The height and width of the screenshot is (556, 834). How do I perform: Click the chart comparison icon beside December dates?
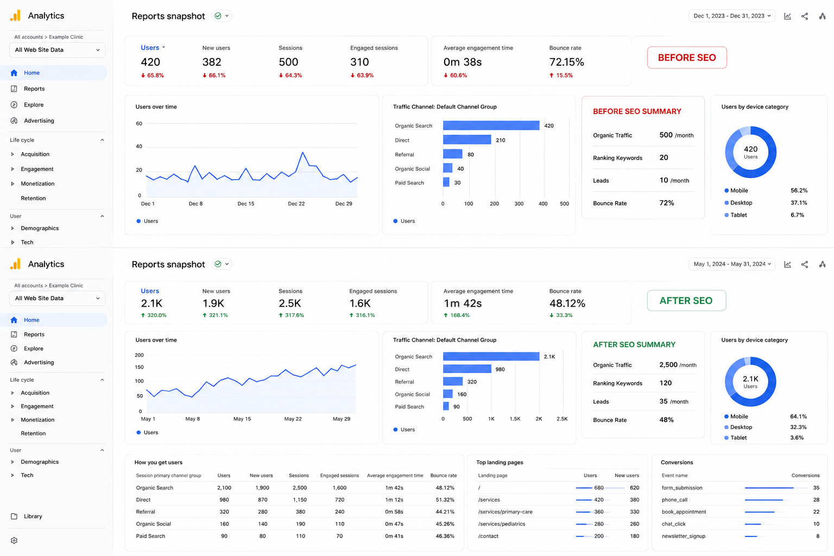(x=787, y=16)
